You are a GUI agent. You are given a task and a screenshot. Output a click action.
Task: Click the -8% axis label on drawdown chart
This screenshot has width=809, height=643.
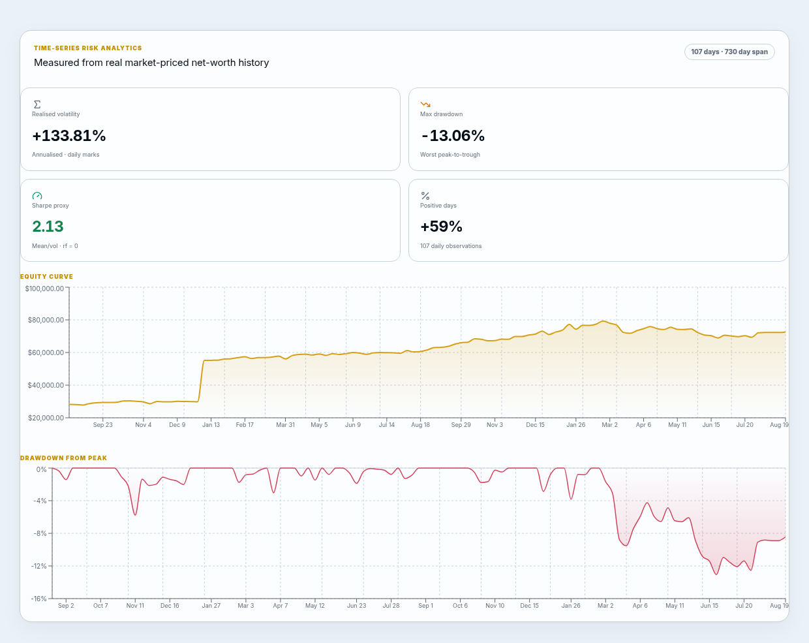40,534
